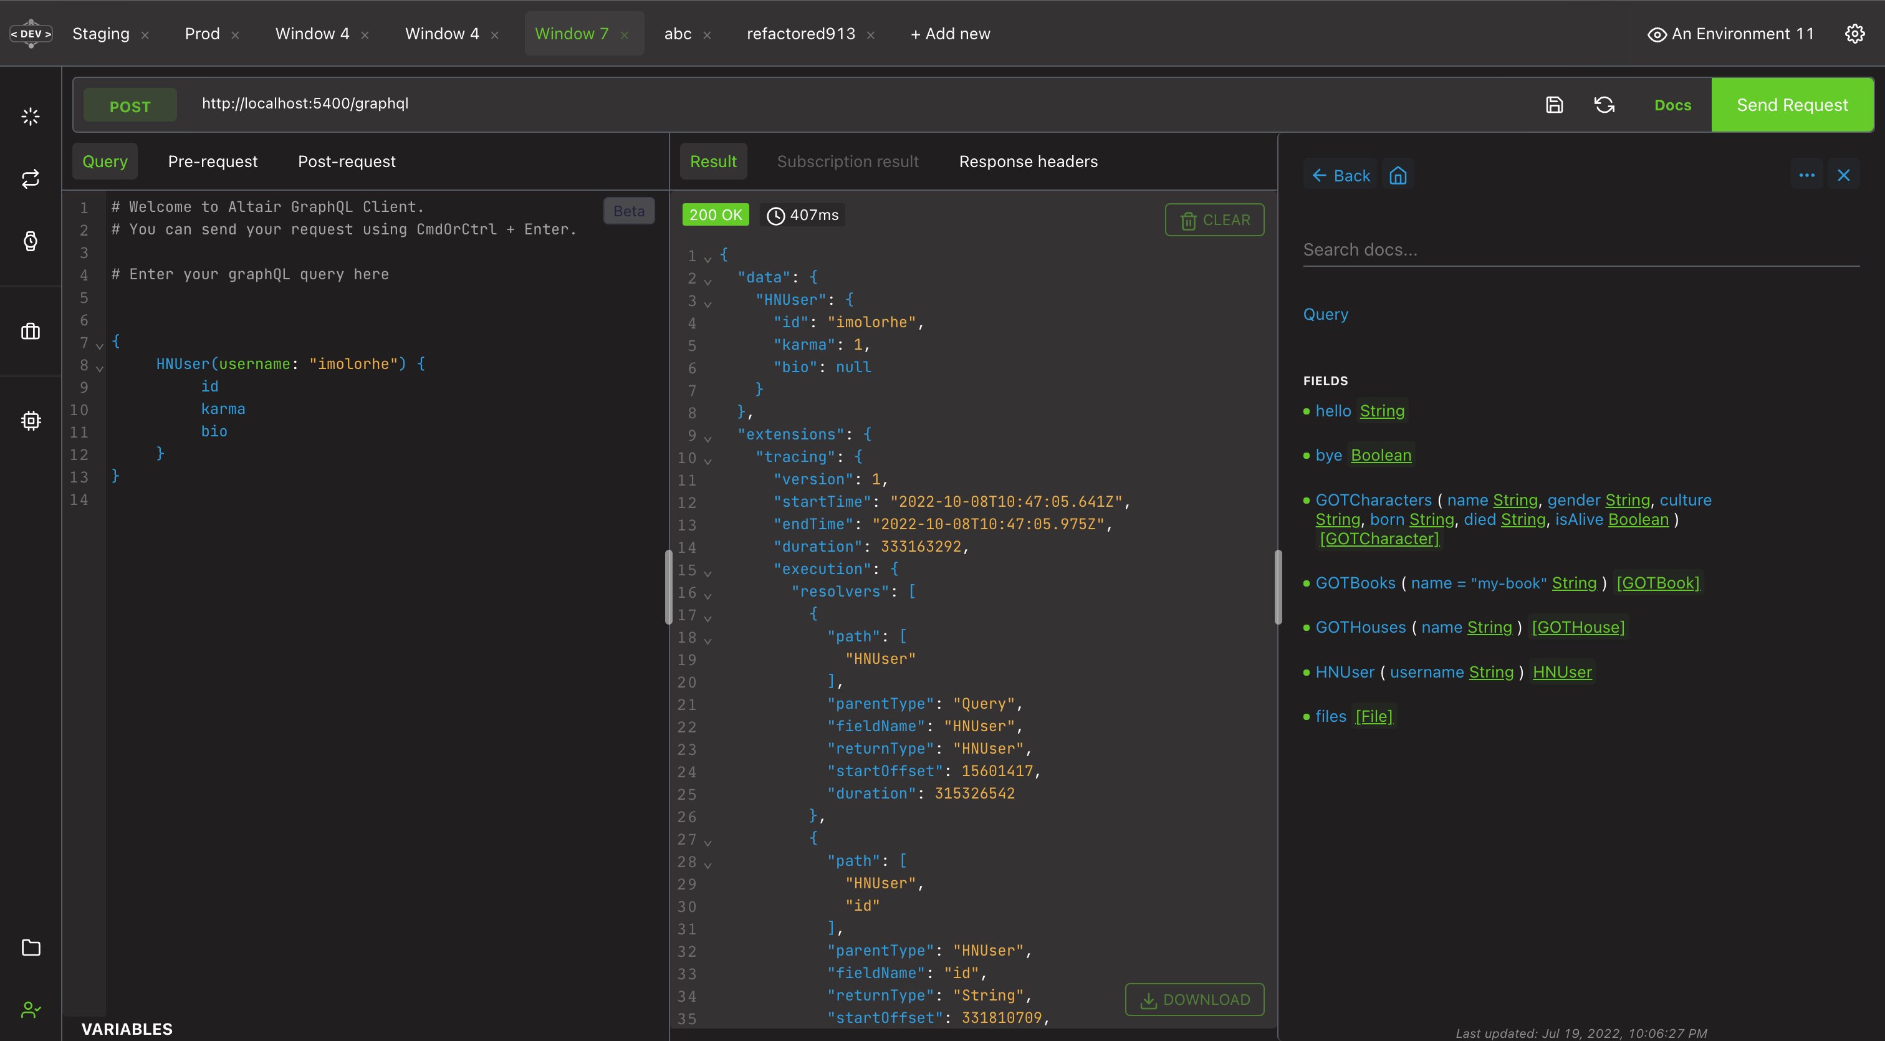1885x1041 pixels.
Task: Toggle the POST HTTP method selector
Action: pyautogui.click(x=130, y=106)
